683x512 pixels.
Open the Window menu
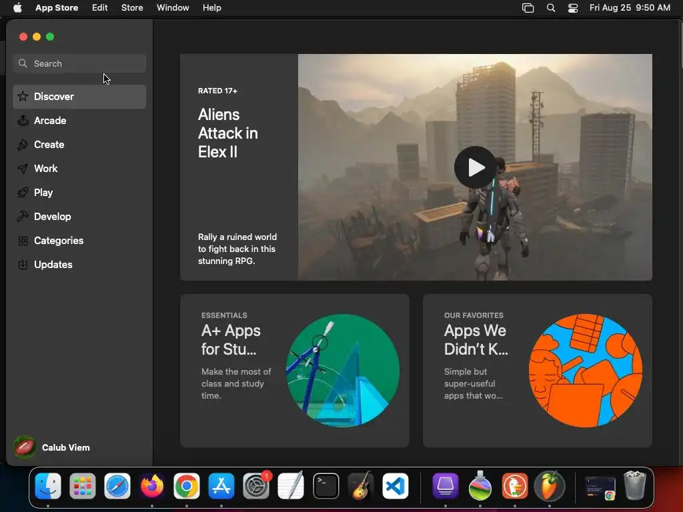point(173,8)
